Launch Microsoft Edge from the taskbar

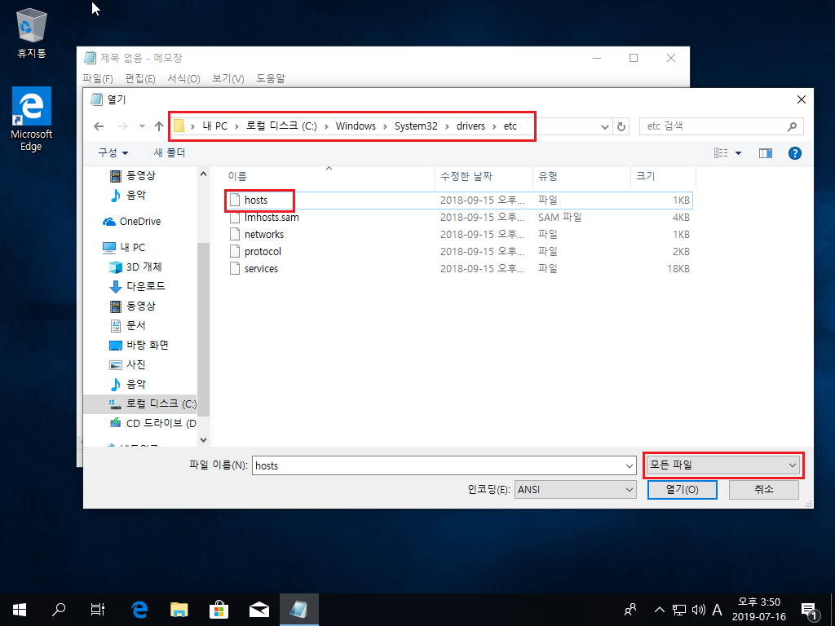coord(139,609)
